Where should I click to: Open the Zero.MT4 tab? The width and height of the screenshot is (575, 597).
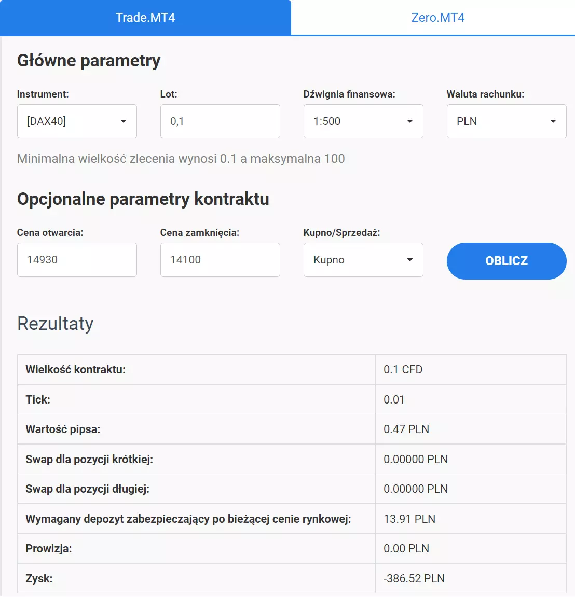(x=438, y=18)
